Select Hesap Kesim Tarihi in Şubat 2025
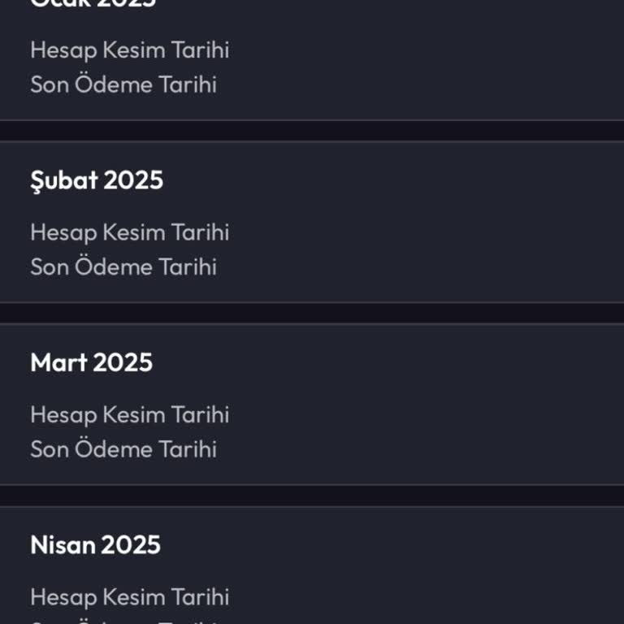Image resolution: width=624 pixels, height=624 pixels. [129, 232]
